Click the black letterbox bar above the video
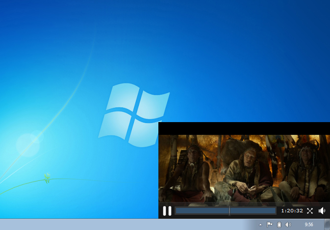Viewport: 330px width, 230px height. [x=244, y=128]
